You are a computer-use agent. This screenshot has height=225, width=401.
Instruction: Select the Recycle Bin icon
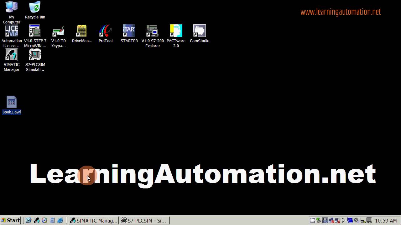[35, 10]
